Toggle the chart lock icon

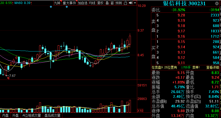(x=125, y=3)
